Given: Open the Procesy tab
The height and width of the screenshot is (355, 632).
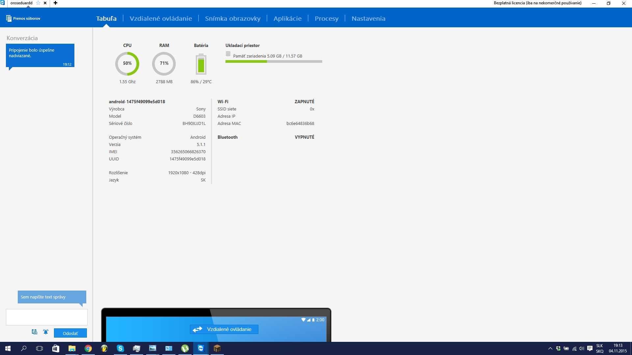Looking at the screenshot, I should pyautogui.click(x=326, y=18).
